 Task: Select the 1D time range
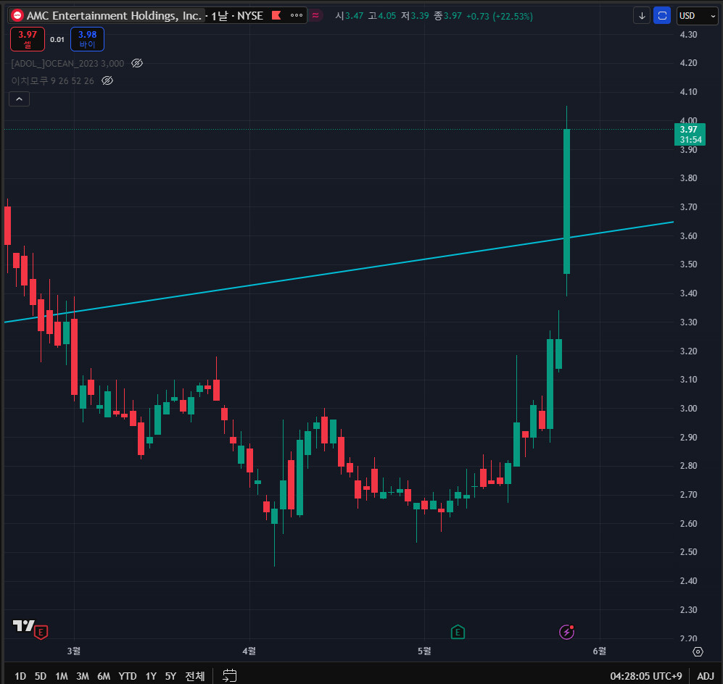[x=20, y=676]
